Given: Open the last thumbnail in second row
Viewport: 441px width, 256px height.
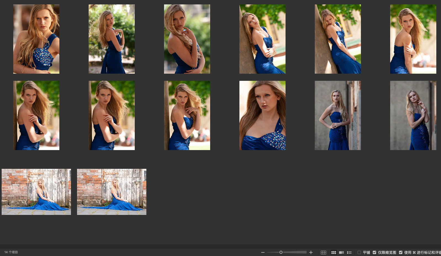Looking at the screenshot, I should click(x=413, y=115).
